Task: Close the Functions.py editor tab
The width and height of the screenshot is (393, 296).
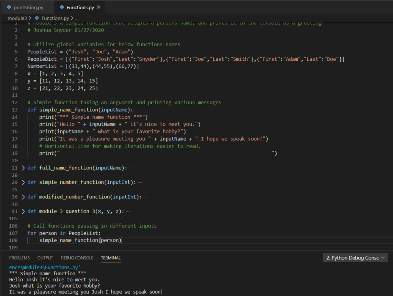Action: [x=99, y=7]
